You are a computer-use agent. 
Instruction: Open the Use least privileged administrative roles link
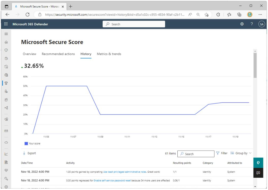coord(124,172)
